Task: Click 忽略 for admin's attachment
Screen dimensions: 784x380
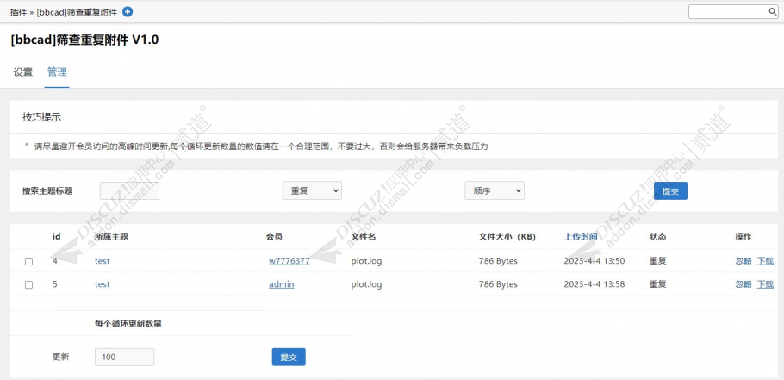Action: [x=743, y=284]
